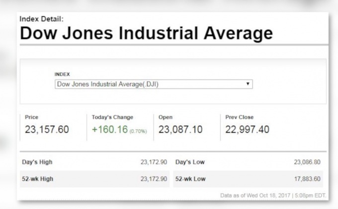The image size is (338, 209).
Task: Select the Price value 23,157.60
Action: pos(47,130)
